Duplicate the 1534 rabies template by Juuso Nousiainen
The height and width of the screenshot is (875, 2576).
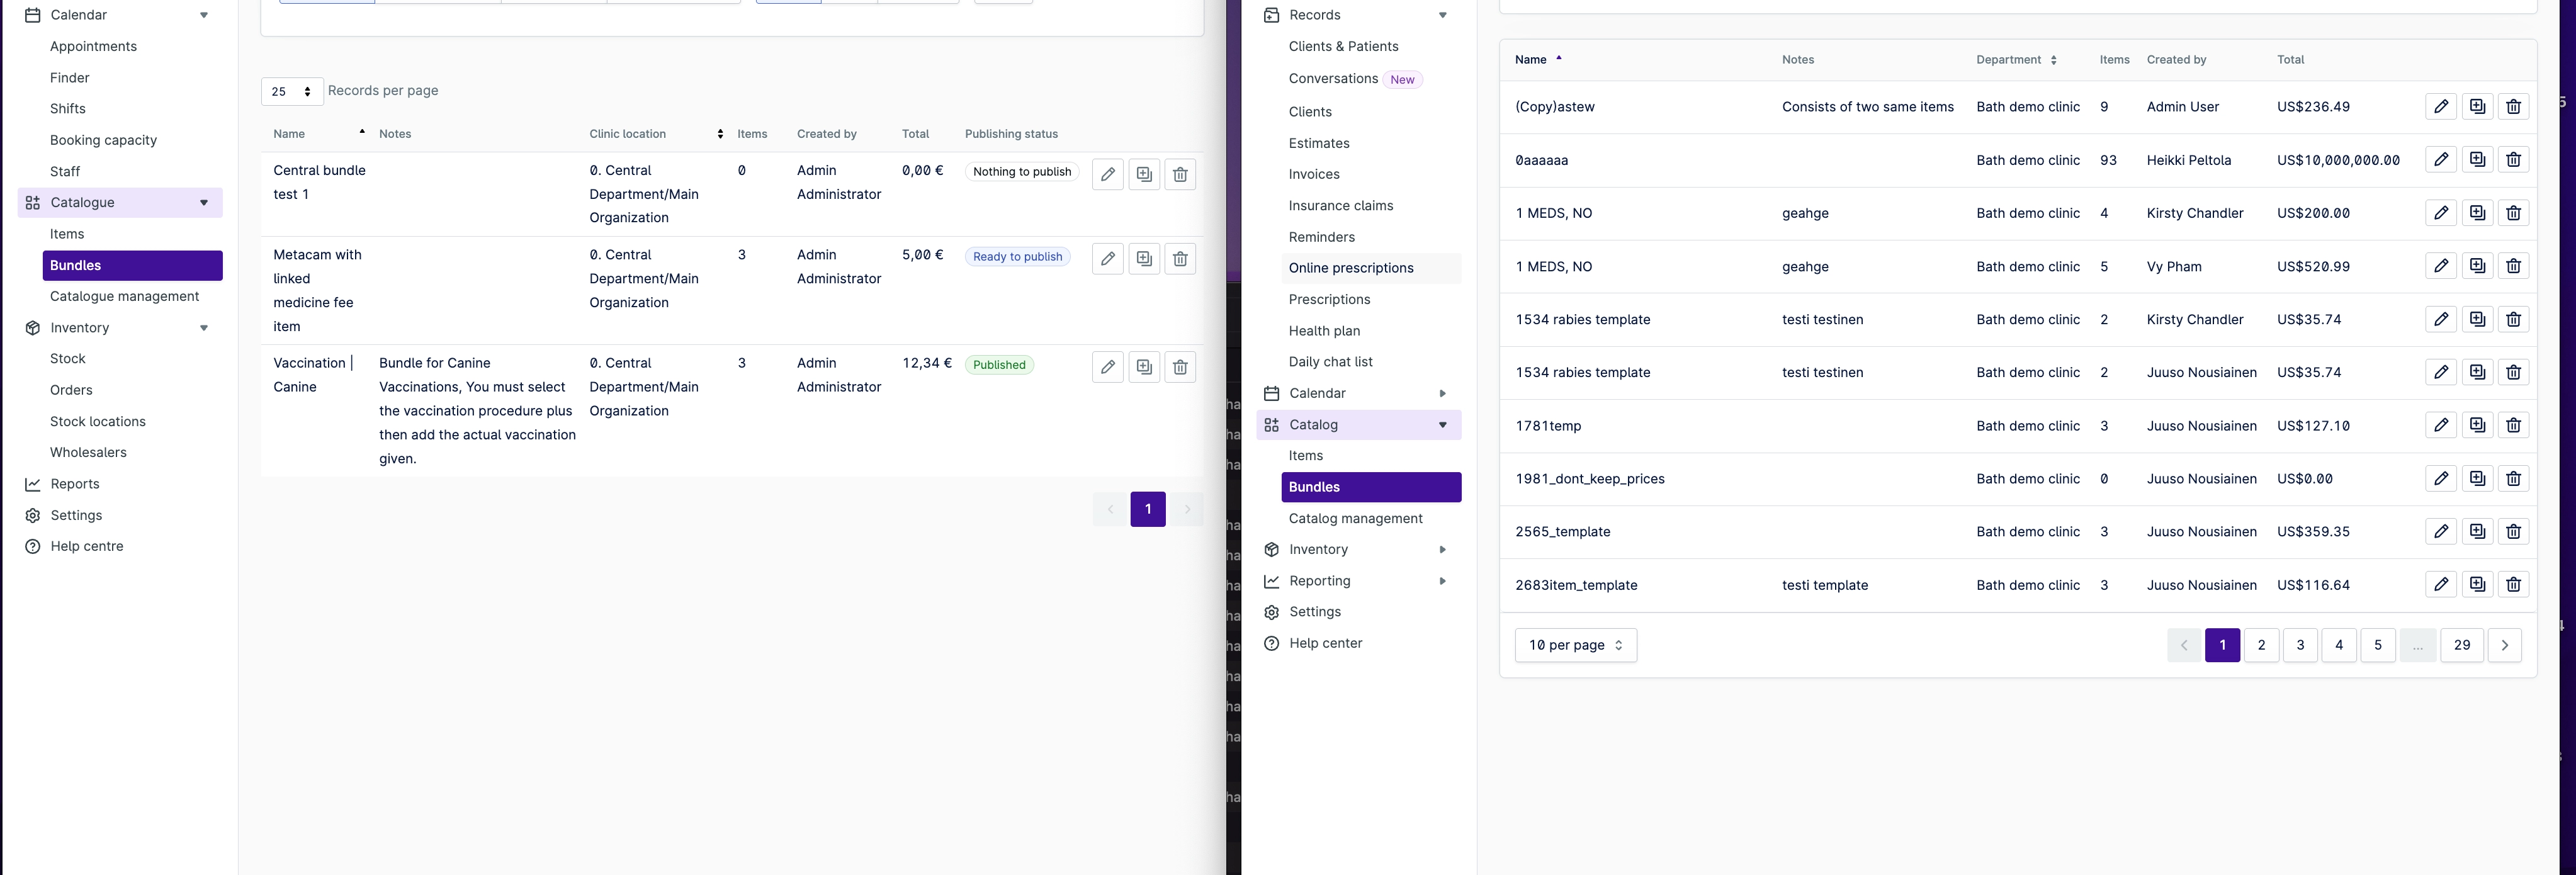click(2477, 372)
